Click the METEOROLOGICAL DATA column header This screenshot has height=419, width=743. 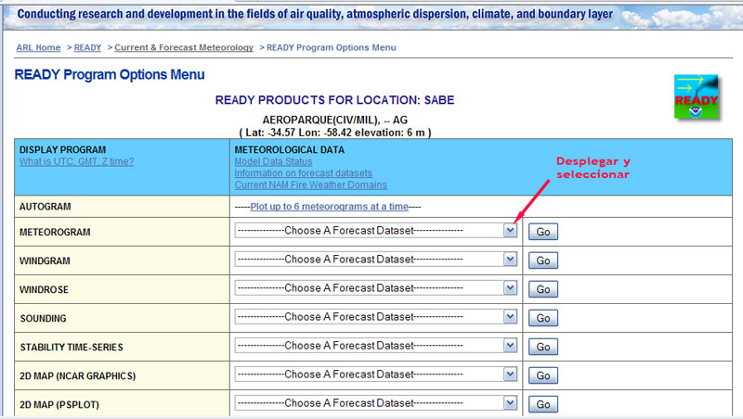(x=290, y=150)
